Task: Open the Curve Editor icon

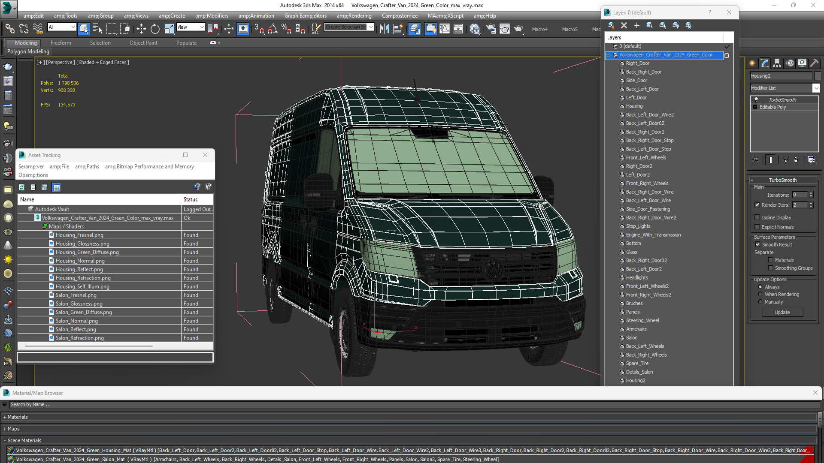Action: click(445, 29)
